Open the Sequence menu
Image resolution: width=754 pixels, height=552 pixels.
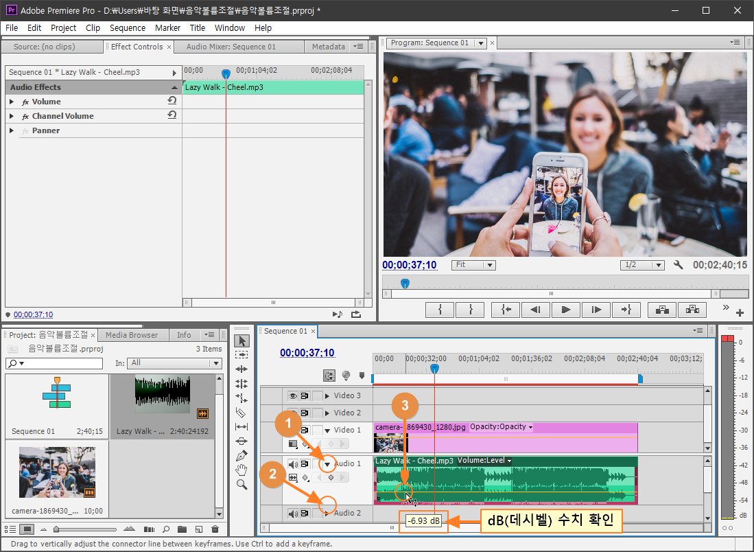tap(127, 28)
